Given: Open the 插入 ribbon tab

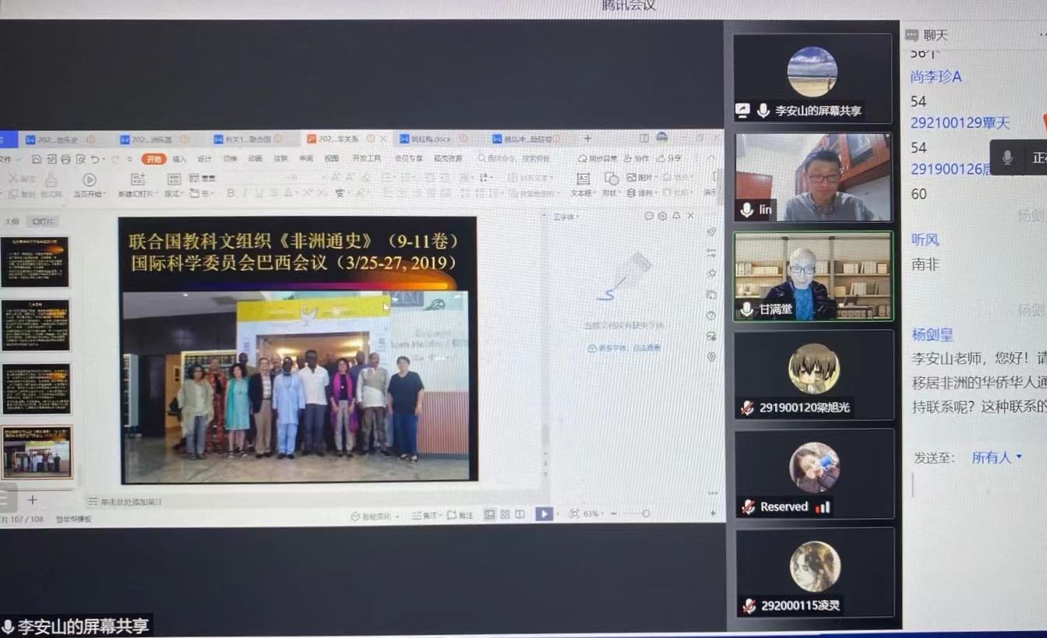Looking at the screenshot, I should 179,159.
